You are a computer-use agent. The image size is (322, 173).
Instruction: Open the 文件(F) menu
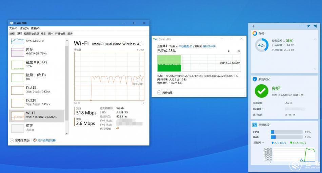pos(13,28)
